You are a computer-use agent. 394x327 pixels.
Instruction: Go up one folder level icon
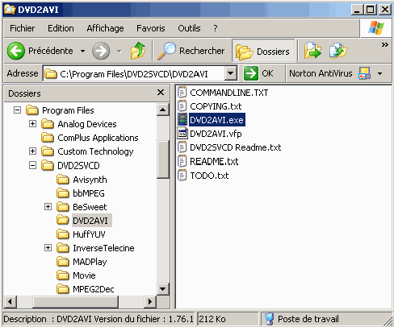click(x=138, y=51)
